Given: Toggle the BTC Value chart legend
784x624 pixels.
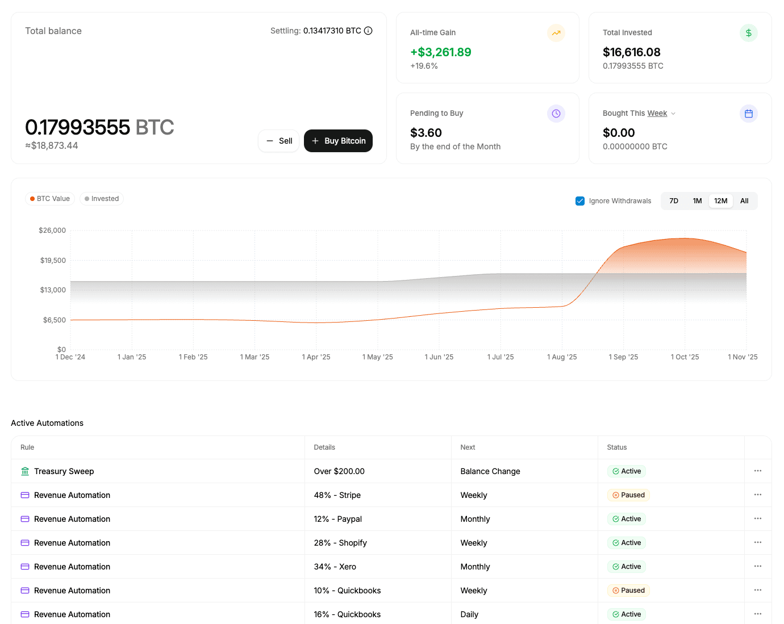Looking at the screenshot, I should click(x=50, y=199).
